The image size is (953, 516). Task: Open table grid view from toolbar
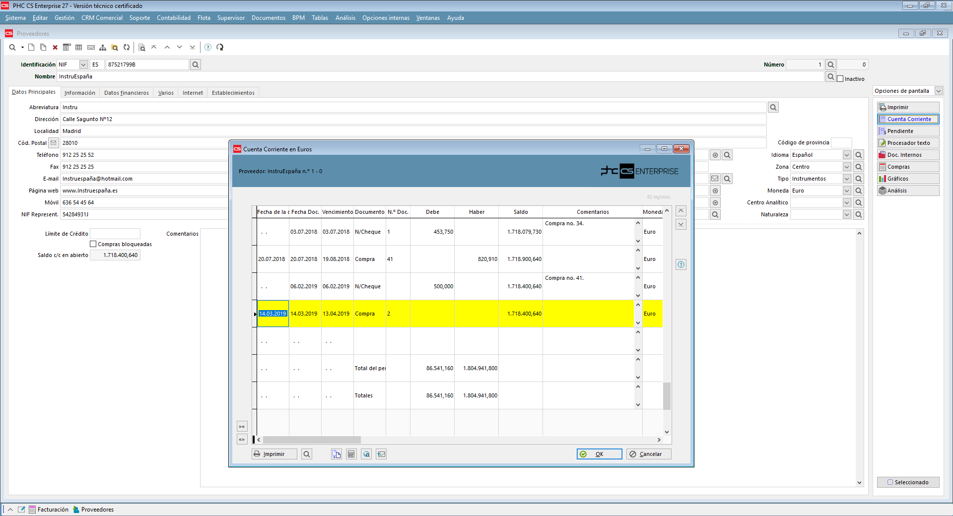pos(79,48)
